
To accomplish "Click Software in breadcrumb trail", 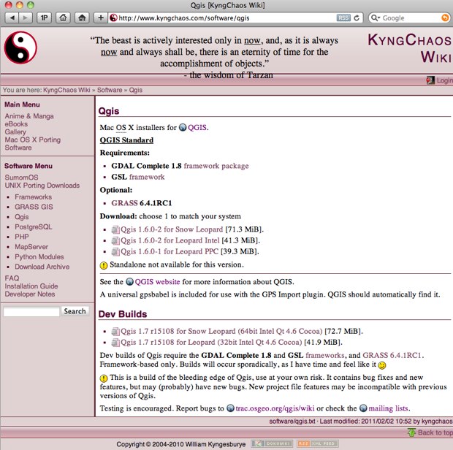I will click(x=110, y=90).
